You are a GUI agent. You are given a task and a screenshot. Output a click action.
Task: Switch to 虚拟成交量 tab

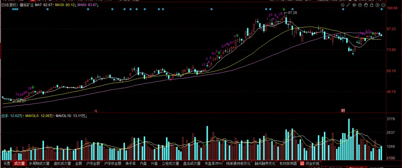[x=62, y=164]
